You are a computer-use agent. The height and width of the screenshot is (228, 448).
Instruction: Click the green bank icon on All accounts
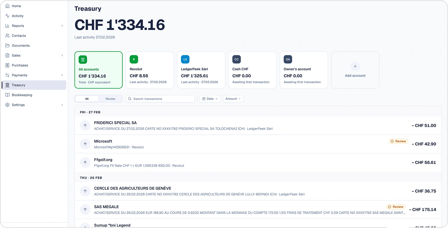[83, 60]
